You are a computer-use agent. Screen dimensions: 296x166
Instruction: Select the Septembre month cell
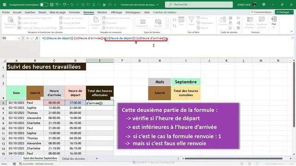click(x=186, y=82)
